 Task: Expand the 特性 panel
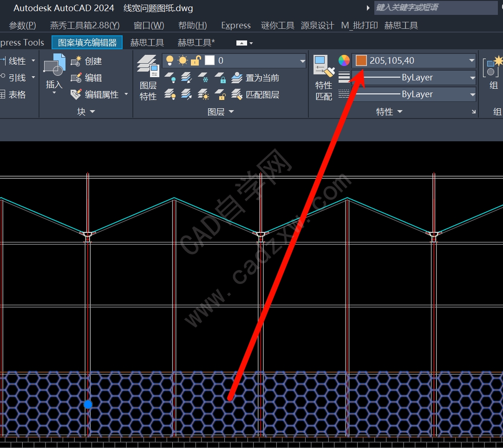[389, 112]
